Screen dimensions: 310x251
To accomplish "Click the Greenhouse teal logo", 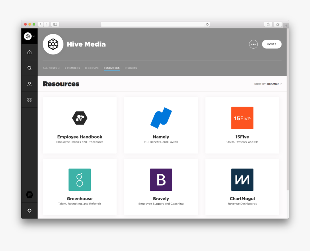I will tap(80, 180).
